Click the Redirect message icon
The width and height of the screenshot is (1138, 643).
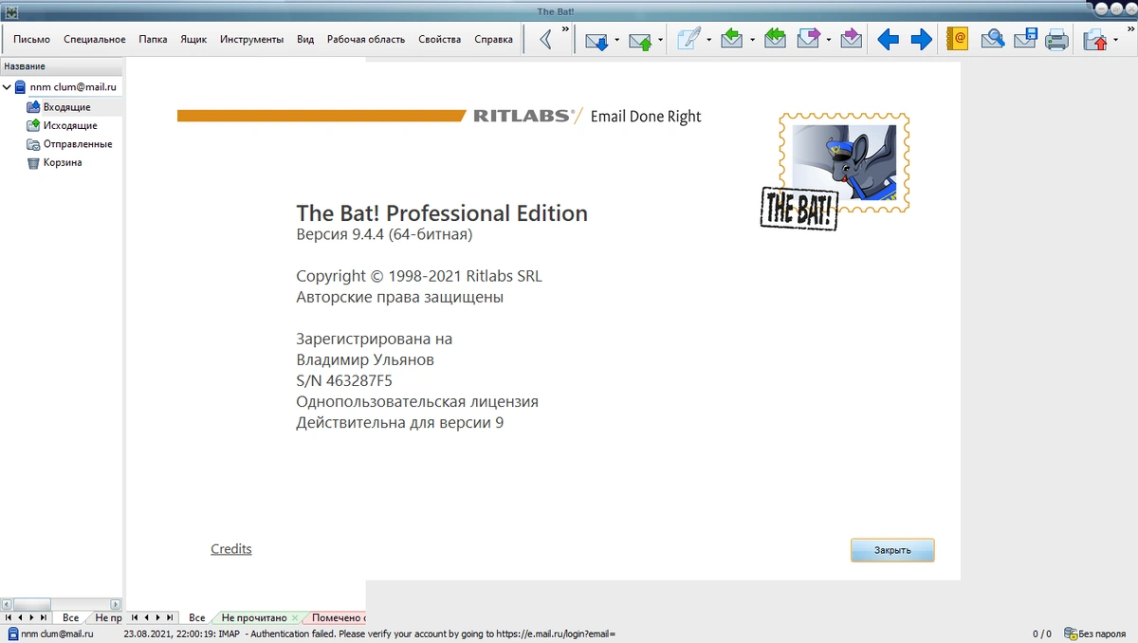(851, 40)
